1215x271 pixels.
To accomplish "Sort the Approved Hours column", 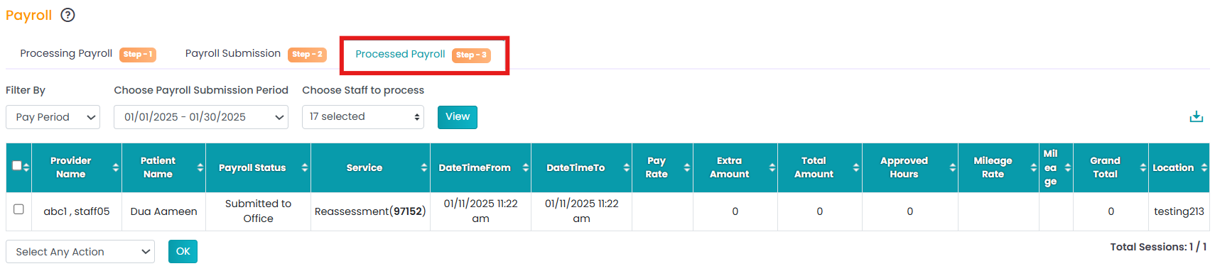I will pyautogui.click(x=952, y=167).
